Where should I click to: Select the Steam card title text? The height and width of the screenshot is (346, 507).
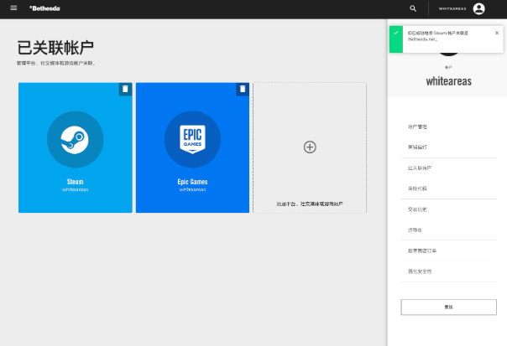(x=76, y=182)
